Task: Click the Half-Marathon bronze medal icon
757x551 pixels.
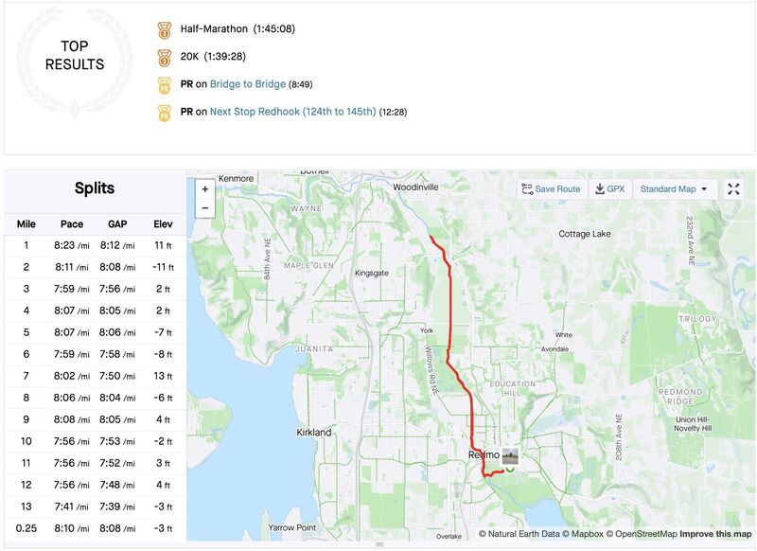Action: (165, 29)
